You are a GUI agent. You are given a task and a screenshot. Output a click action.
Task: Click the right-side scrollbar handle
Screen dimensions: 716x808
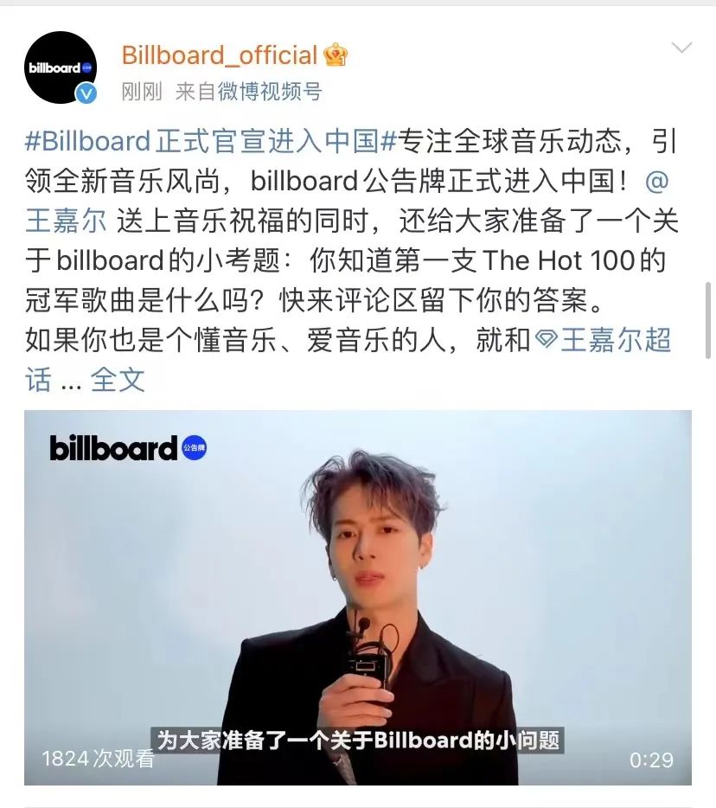click(x=708, y=320)
